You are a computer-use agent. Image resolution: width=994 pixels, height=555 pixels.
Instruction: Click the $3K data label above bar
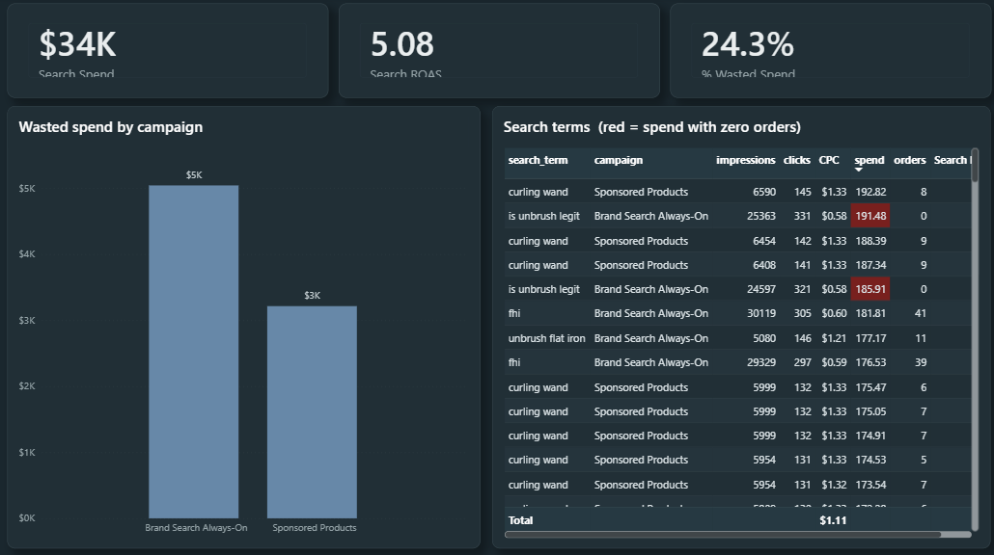point(312,296)
